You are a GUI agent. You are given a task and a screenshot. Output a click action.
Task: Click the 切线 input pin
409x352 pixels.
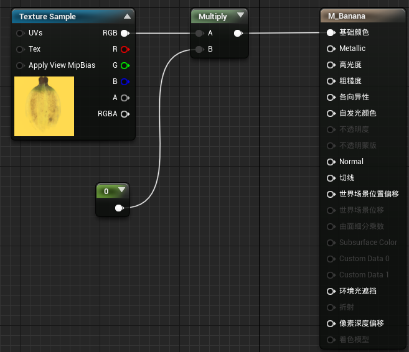pos(331,178)
